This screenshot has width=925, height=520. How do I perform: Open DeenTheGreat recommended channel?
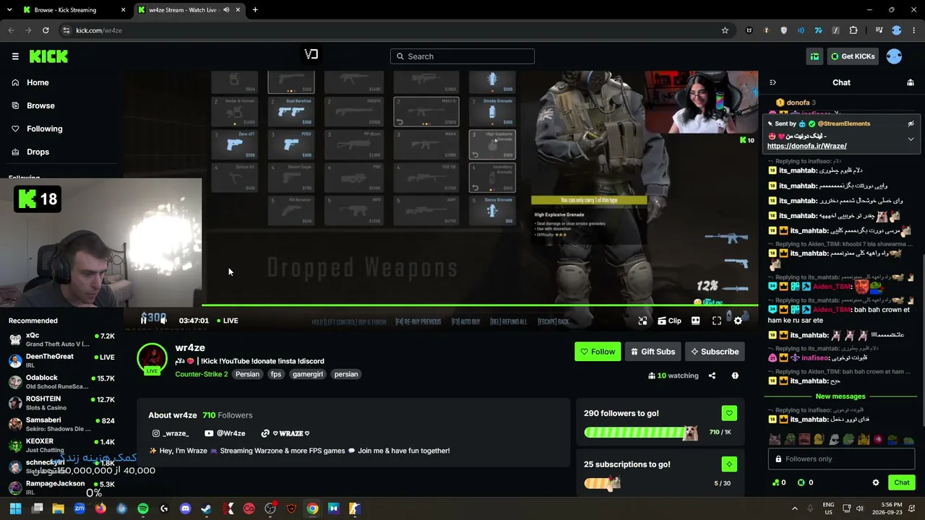pyautogui.click(x=62, y=360)
